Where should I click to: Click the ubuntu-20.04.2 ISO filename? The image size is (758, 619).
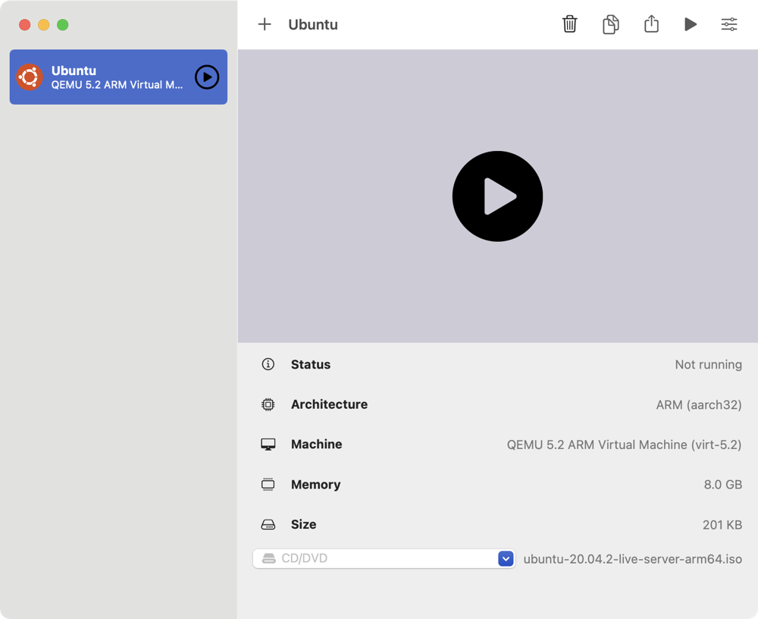[x=632, y=559]
